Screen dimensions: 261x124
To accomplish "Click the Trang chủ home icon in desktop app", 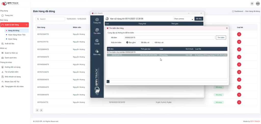I will pyautogui.click(x=97, y=20).
